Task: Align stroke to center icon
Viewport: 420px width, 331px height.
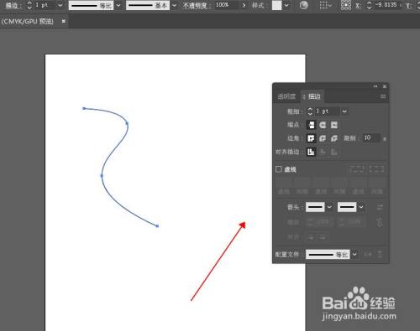Action: tap(311, 152)
